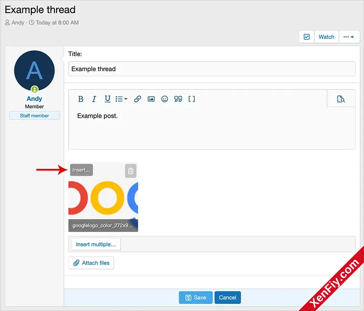Viewport: 364px width, 311px height.
Task: Click the 'Today at 8:00 AM' timestamp
Action: (57, 22)
